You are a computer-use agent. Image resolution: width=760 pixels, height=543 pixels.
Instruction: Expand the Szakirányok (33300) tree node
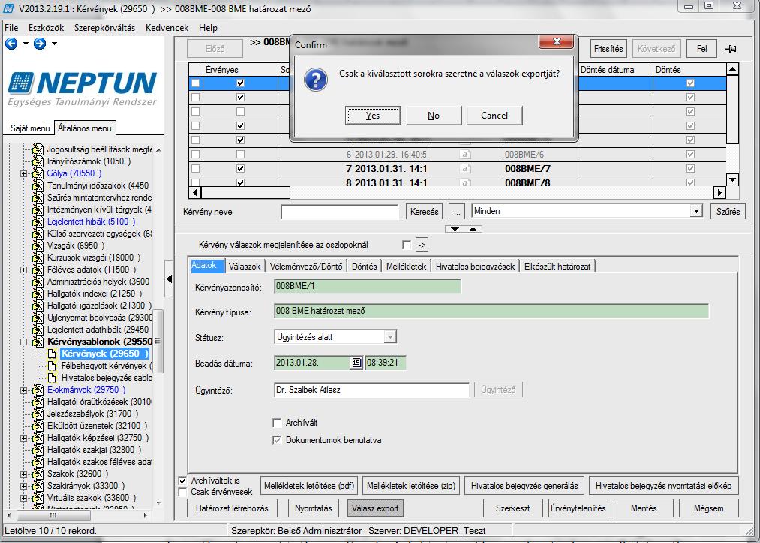[x=23, y=486]
